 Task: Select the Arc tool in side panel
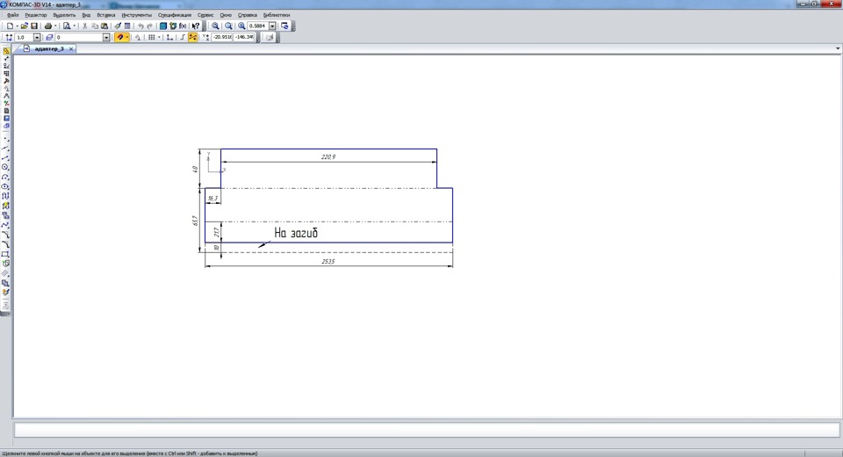(x=6, y=178)
